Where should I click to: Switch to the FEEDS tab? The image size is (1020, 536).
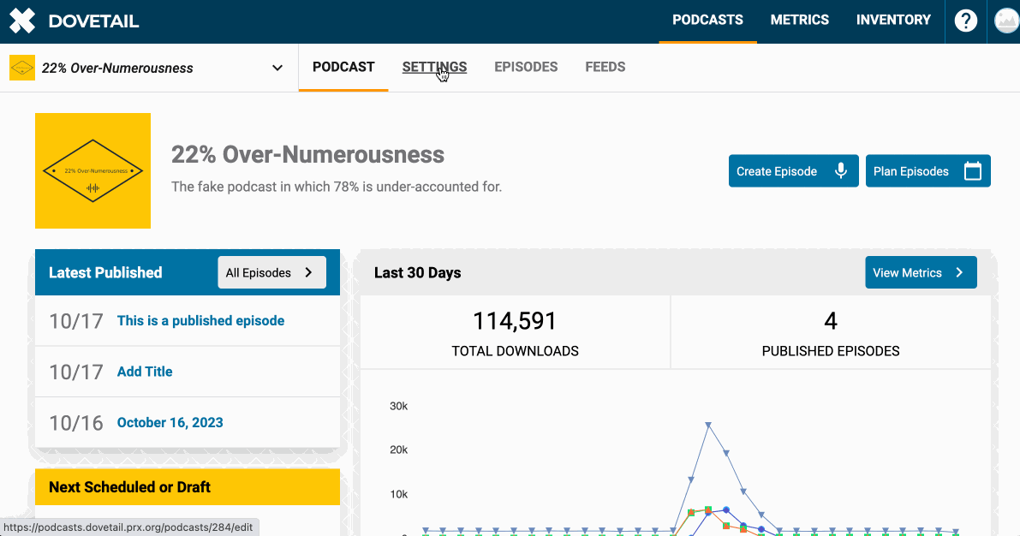click(605, 67)
